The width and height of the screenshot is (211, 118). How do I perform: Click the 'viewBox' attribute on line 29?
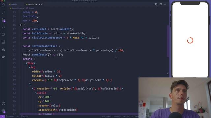pos(37,80)
